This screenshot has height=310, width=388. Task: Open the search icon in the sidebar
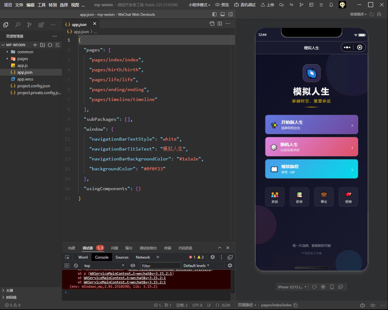coord(18,25)
